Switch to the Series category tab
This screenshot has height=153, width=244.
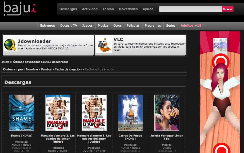[171, 26]
